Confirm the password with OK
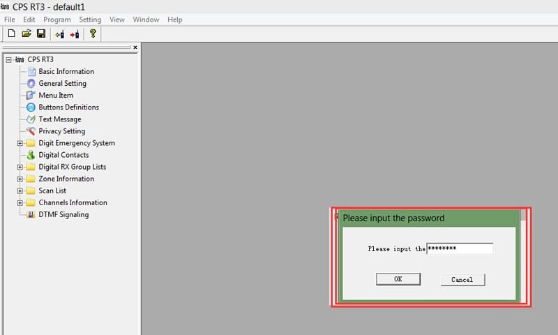This screenshot has height=335, width=558. [398, 279]
